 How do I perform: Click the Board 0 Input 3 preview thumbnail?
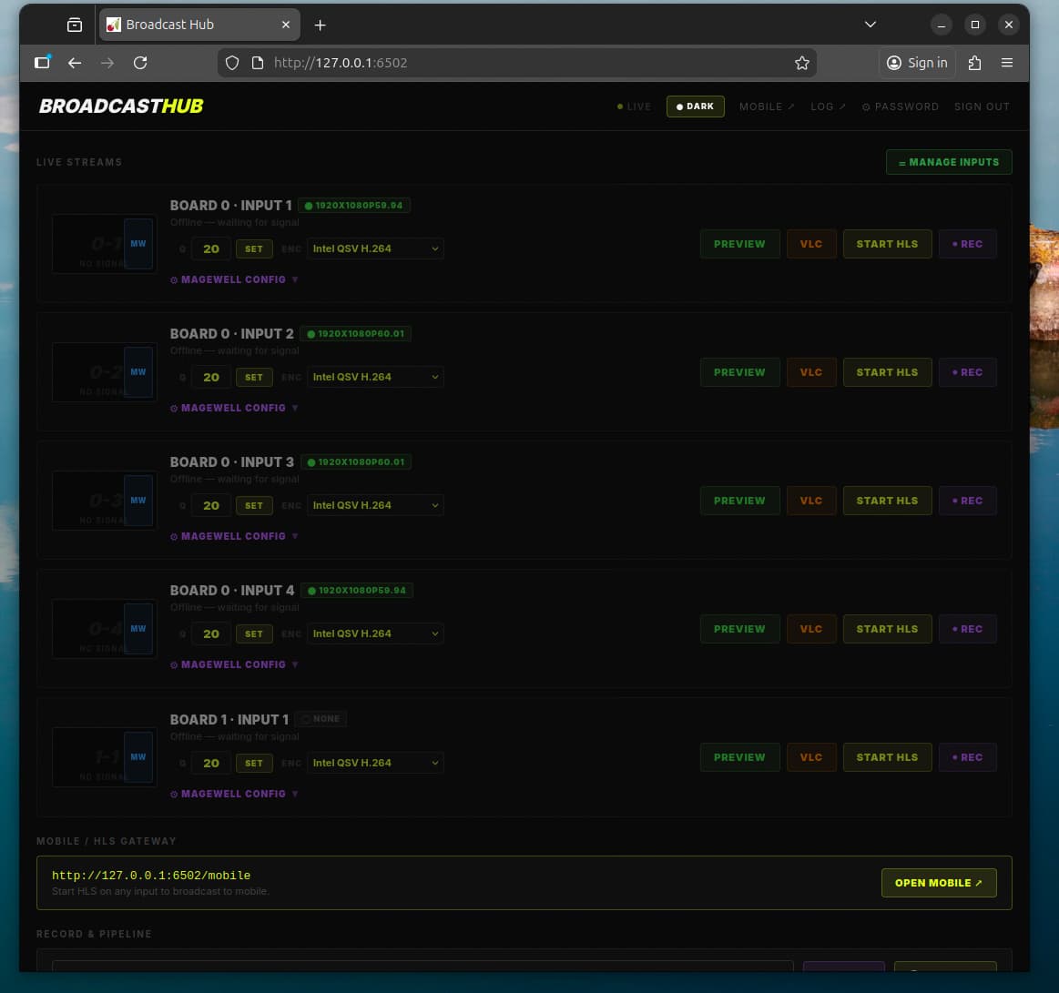click(88, 501)
